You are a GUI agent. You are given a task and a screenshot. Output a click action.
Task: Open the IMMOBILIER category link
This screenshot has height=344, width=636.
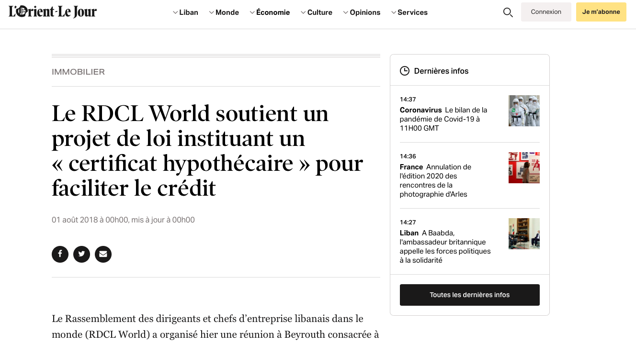coord(78,72)
